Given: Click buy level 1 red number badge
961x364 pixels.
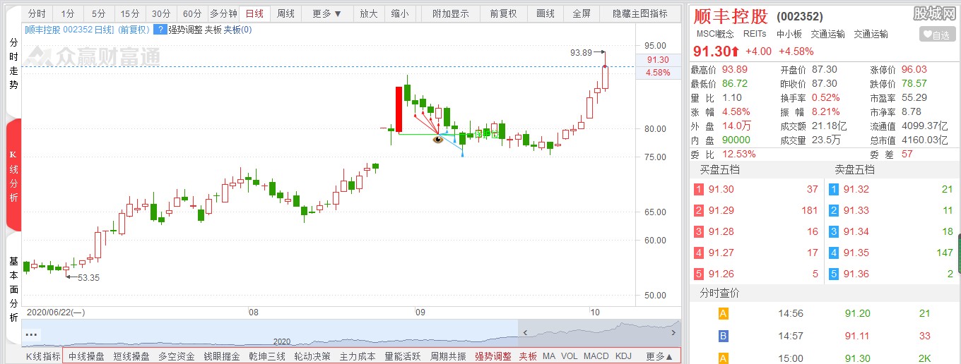Looking at the screenshot, I should [x=699, y=189].
